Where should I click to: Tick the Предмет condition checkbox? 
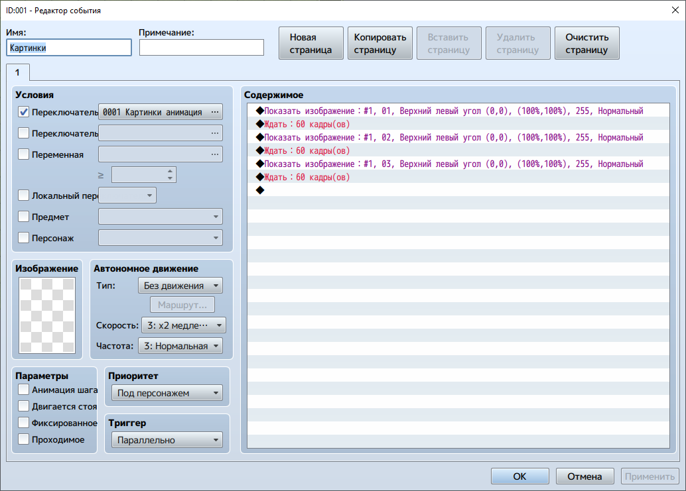[x=24, y=216]
